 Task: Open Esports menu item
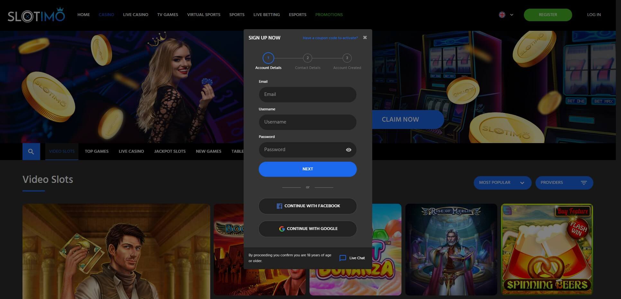(x=298, y=15)
